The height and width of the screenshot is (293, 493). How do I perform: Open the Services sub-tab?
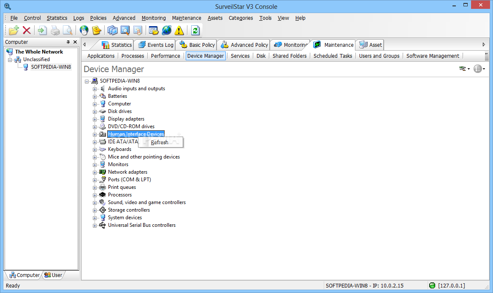coord(240,56)
